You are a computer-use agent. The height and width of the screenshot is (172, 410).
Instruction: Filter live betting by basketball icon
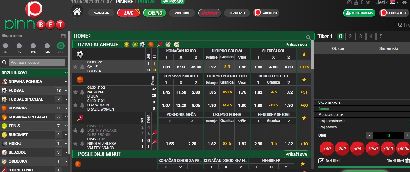coord(151,45)
